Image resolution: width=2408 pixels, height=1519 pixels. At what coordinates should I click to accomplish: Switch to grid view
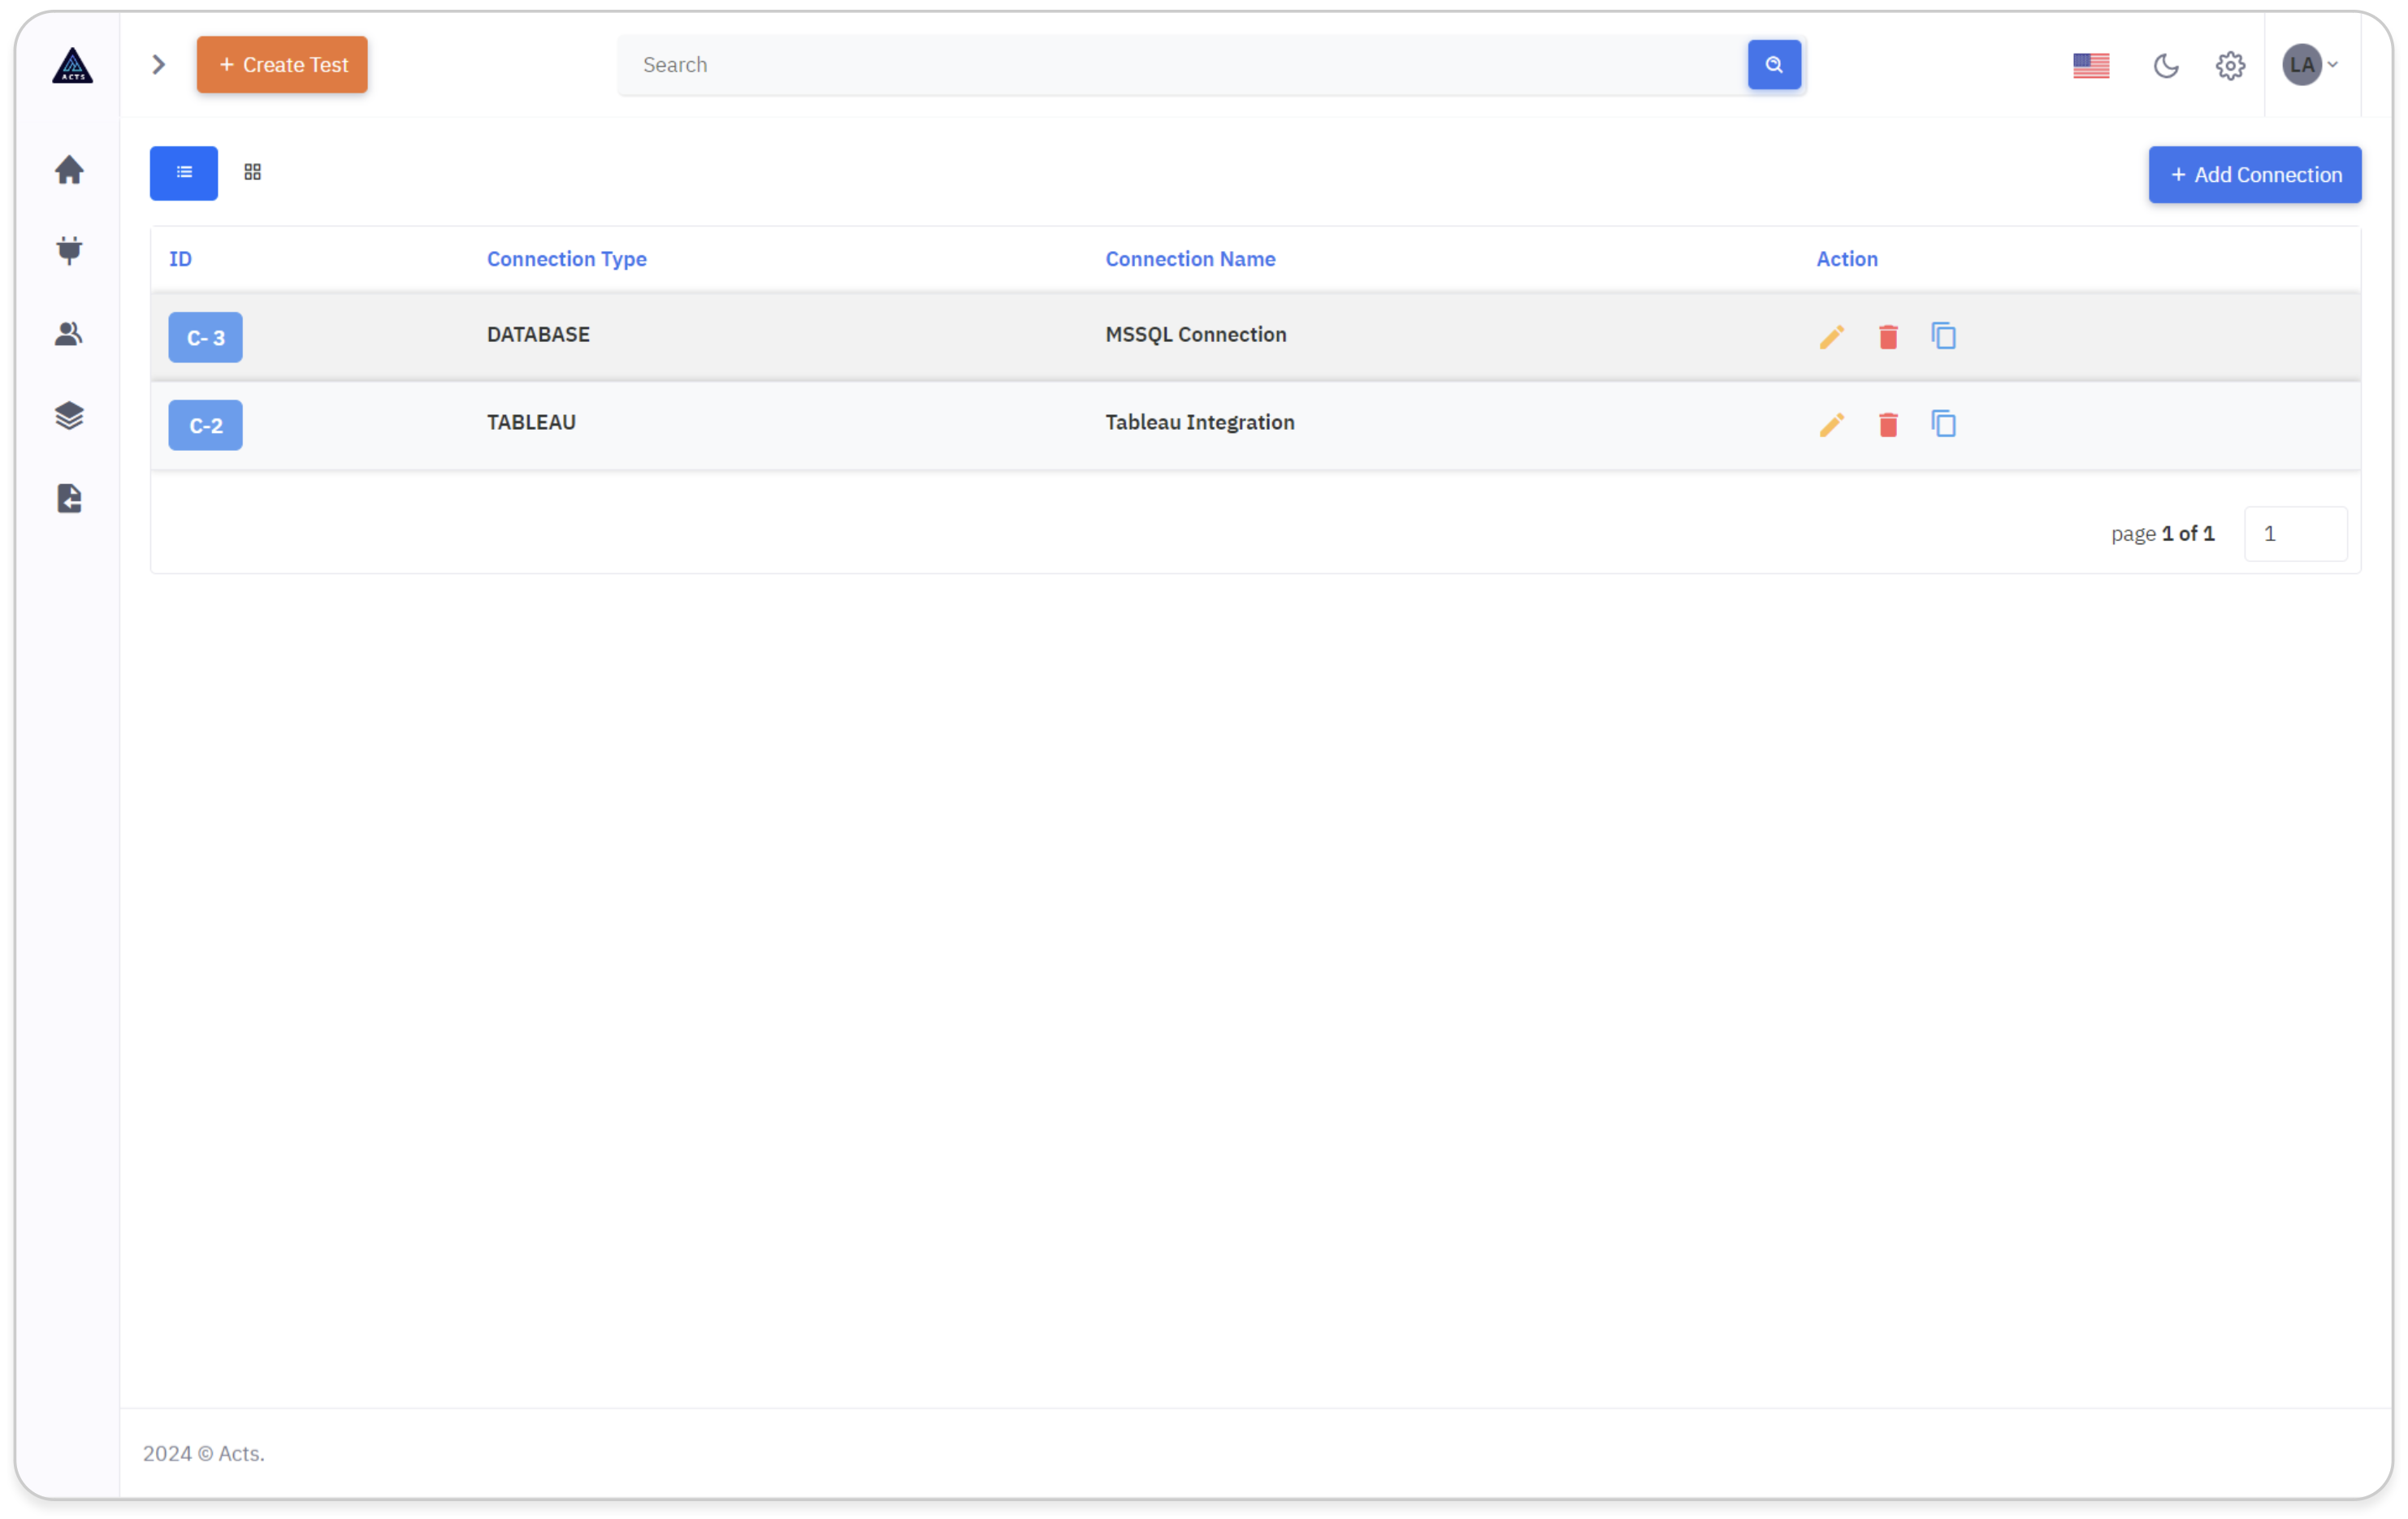252,172
